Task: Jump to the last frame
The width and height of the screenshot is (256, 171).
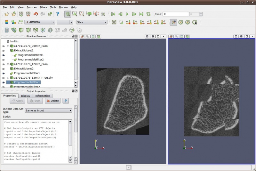Action: (x=141, y=14)
